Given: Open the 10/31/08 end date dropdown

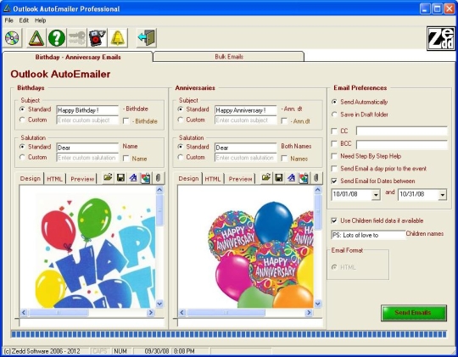Looking at the screenshot, I should click(443, 194).
